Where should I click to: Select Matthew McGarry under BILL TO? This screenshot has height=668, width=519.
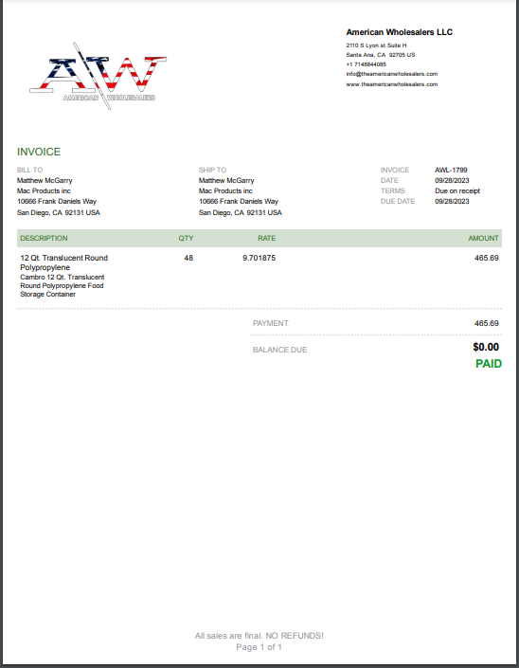click(45, 181)
